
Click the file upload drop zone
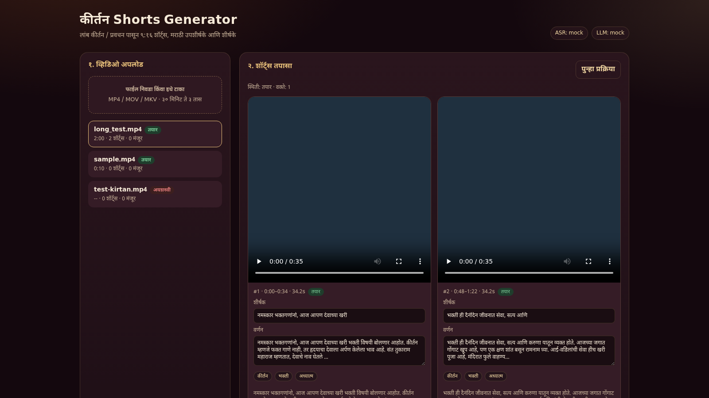pyautogui.click(x=155, y=95)
